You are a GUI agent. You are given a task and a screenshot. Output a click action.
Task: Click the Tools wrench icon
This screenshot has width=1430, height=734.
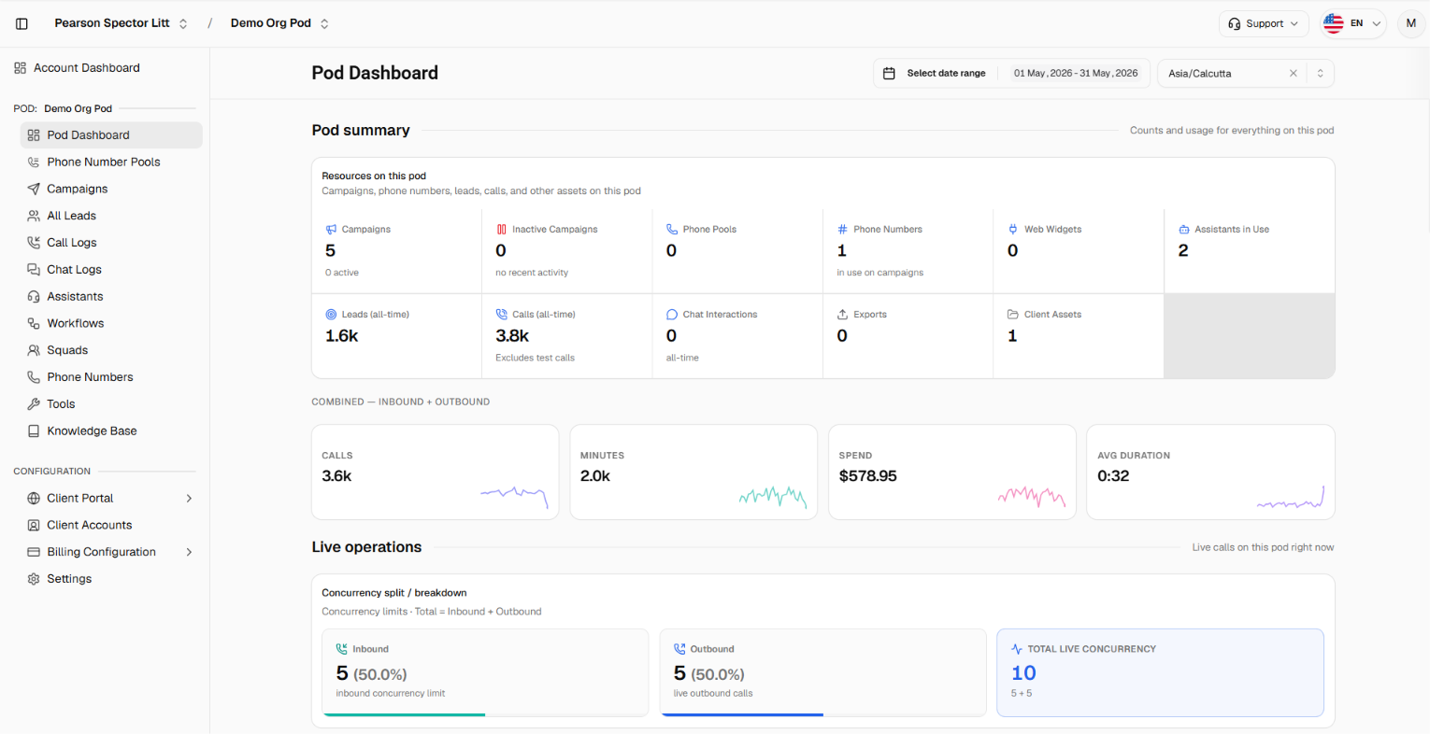[34, 404]
